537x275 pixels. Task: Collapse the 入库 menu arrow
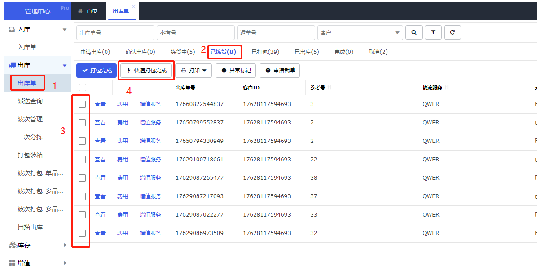[65, 30]
